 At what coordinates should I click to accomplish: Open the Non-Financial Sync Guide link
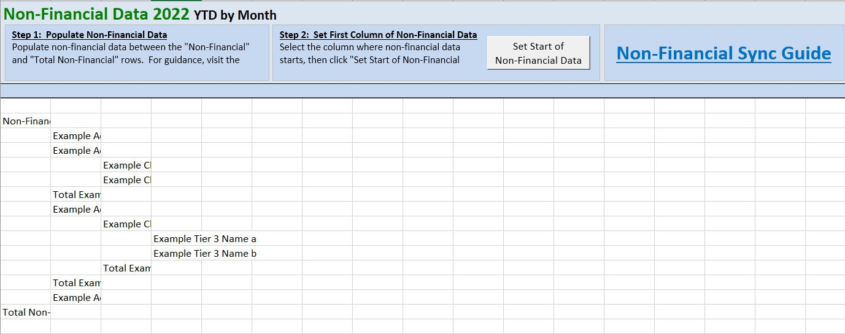click(723, 53)
